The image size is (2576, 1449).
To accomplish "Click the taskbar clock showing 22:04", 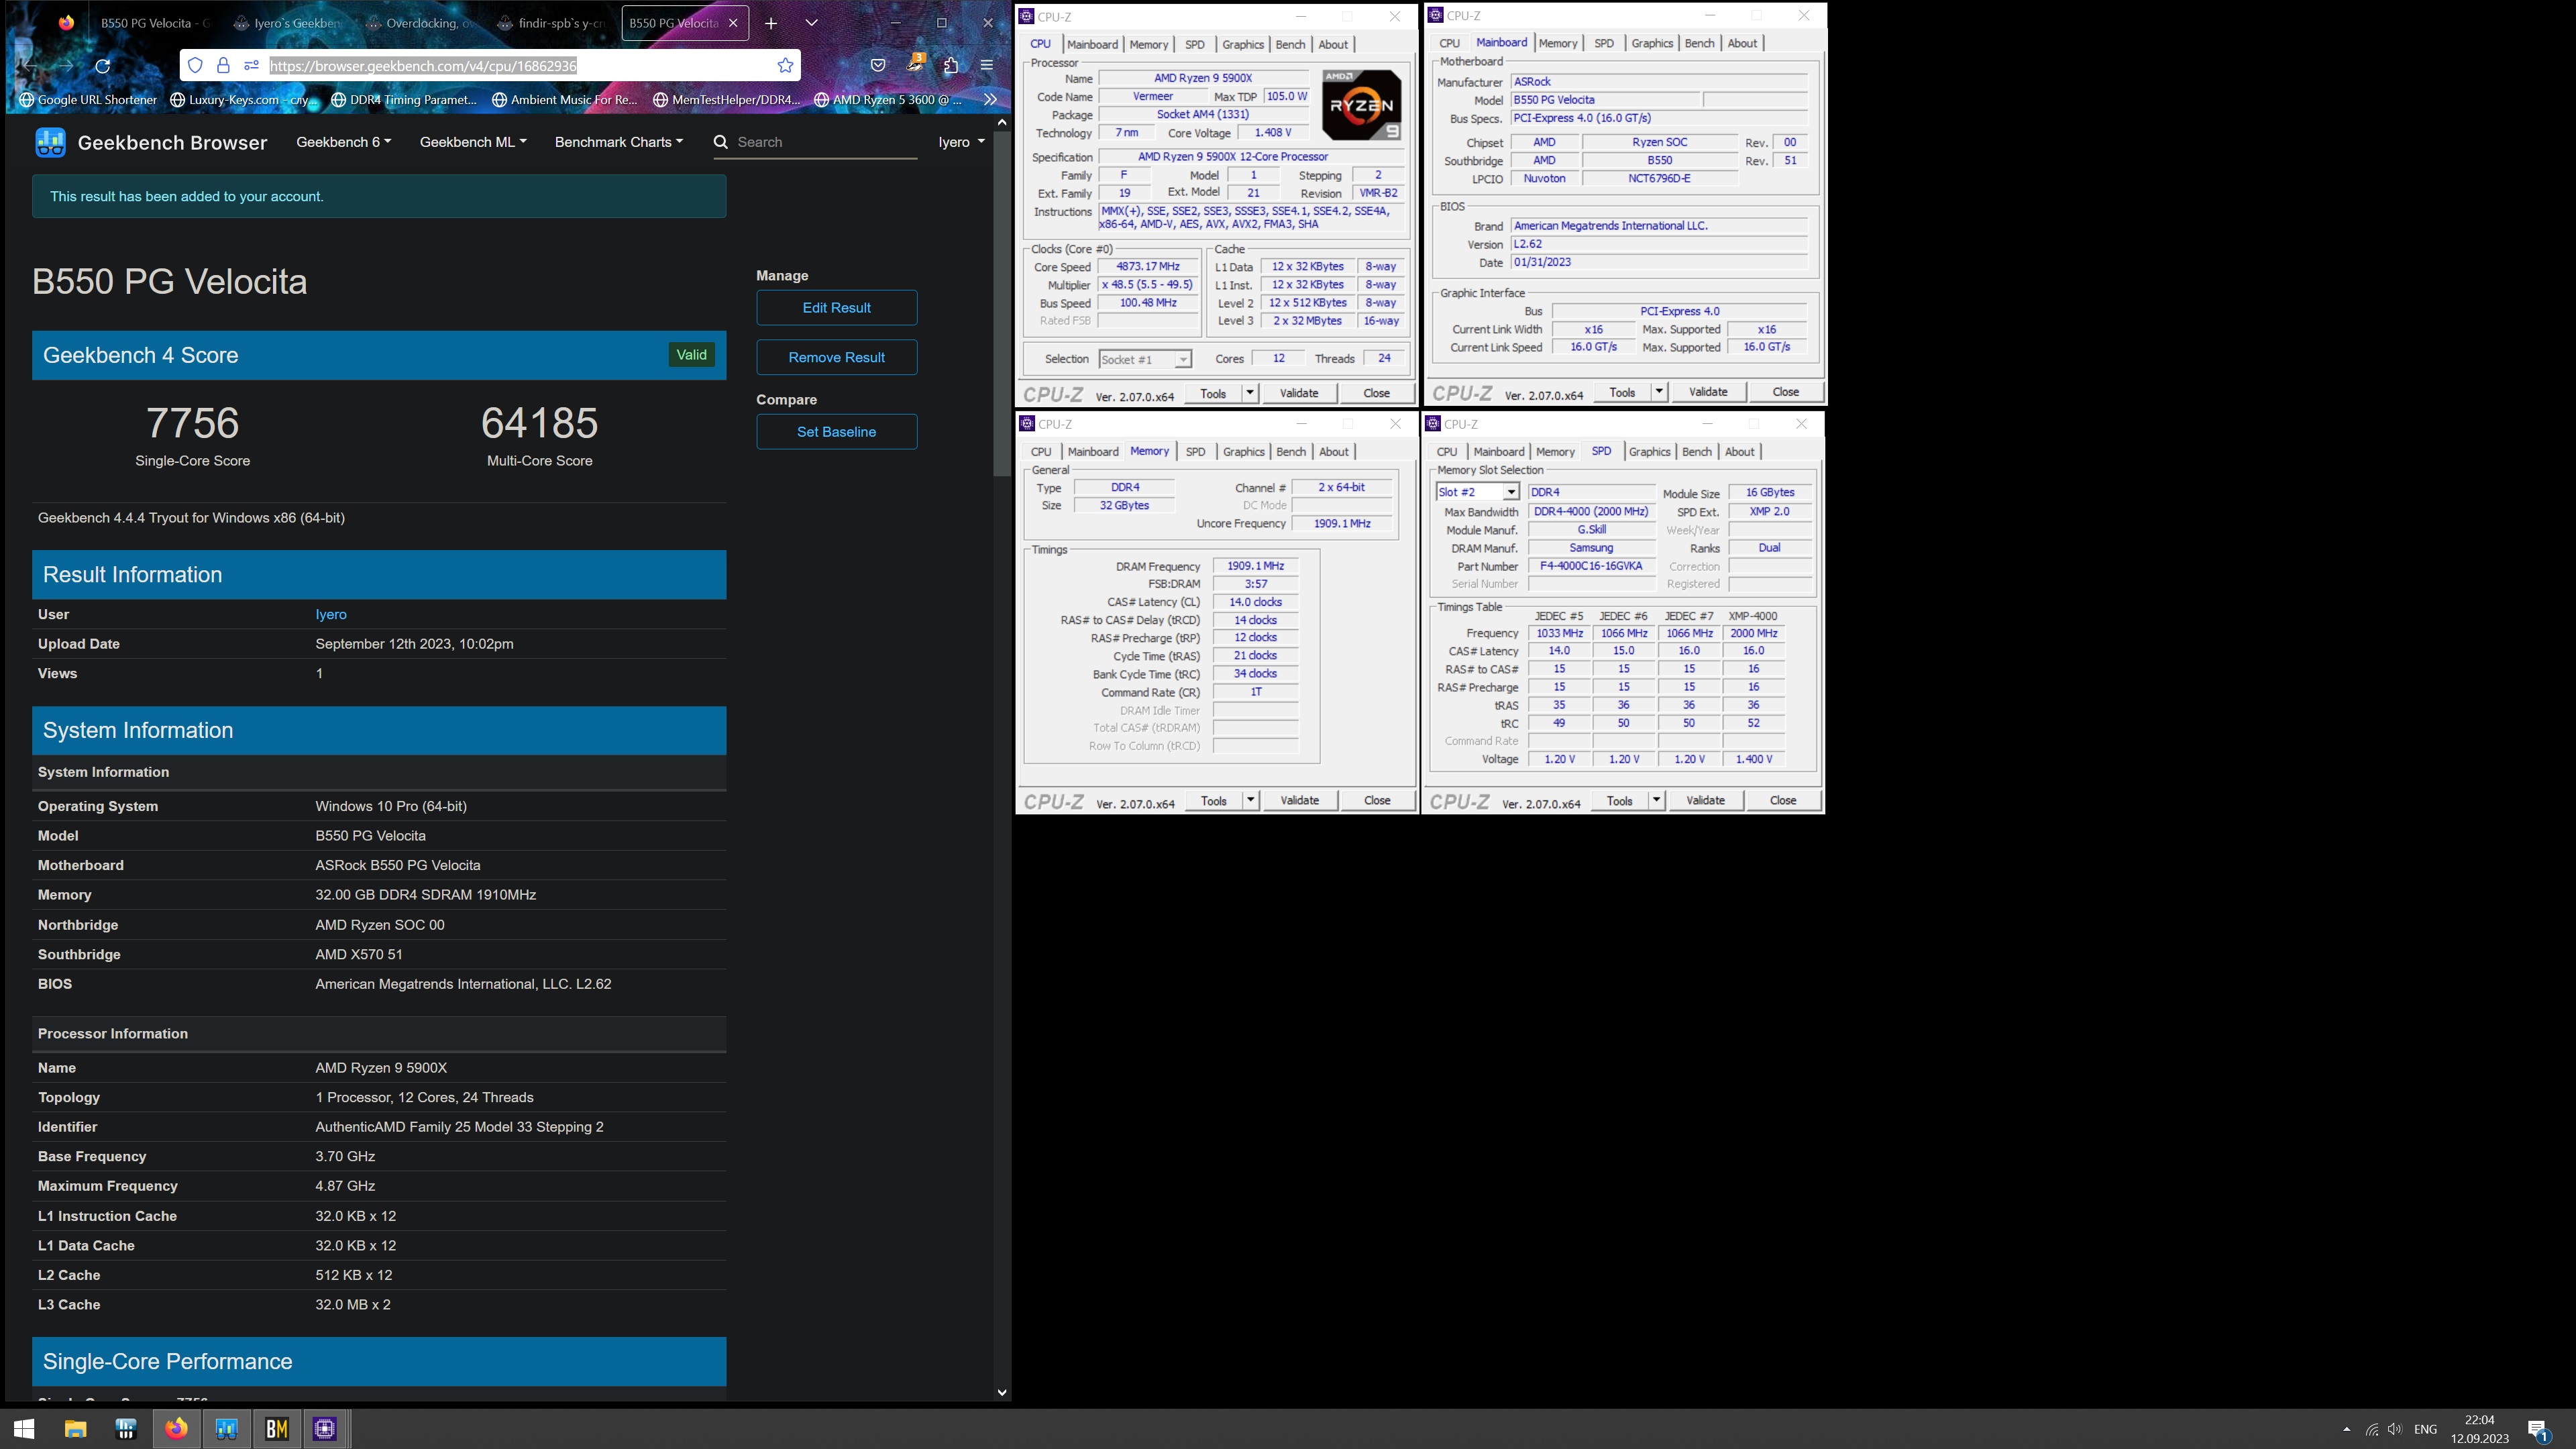I will 2479,1429.
